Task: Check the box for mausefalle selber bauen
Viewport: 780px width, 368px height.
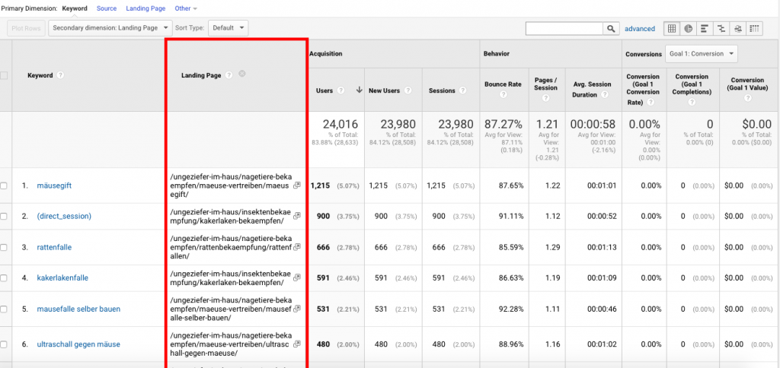Action: 4,309
